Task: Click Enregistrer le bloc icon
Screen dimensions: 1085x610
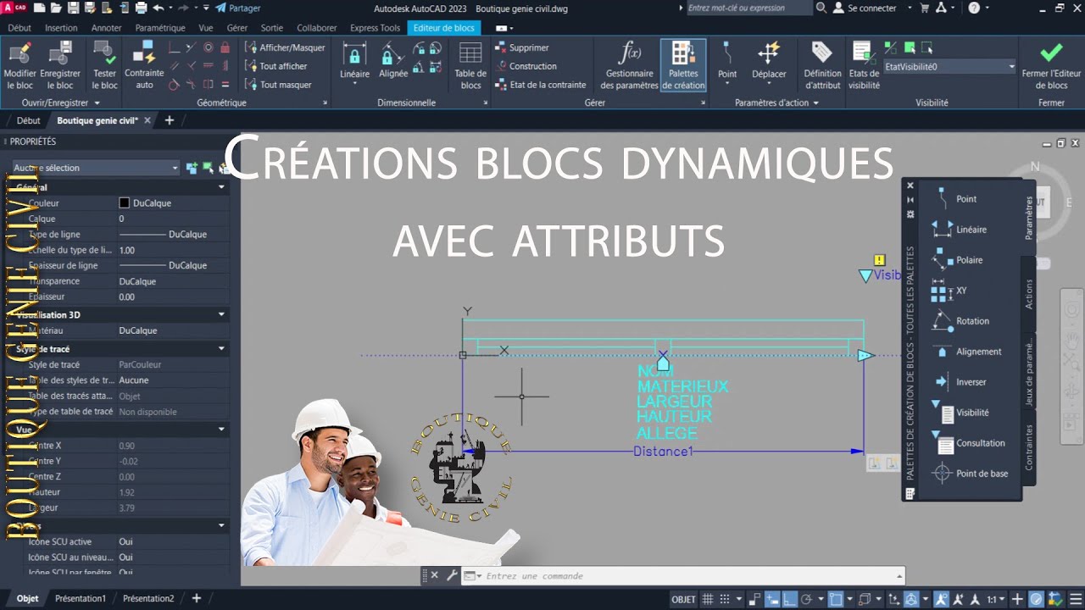Action: pos(60,53)
